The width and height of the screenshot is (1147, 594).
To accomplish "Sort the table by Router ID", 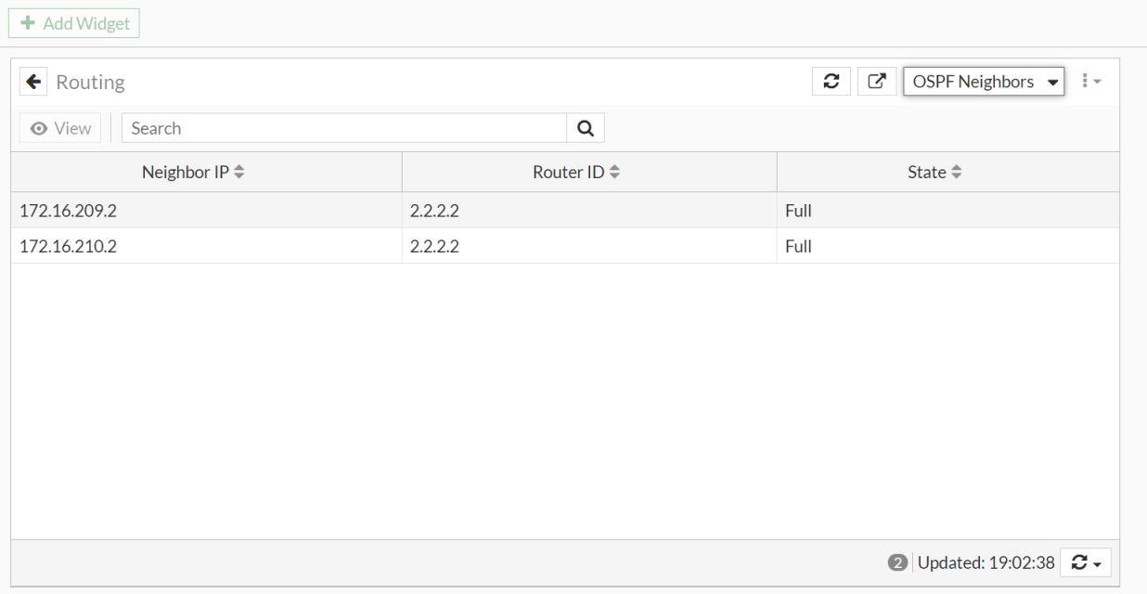I will coord(614,173).
